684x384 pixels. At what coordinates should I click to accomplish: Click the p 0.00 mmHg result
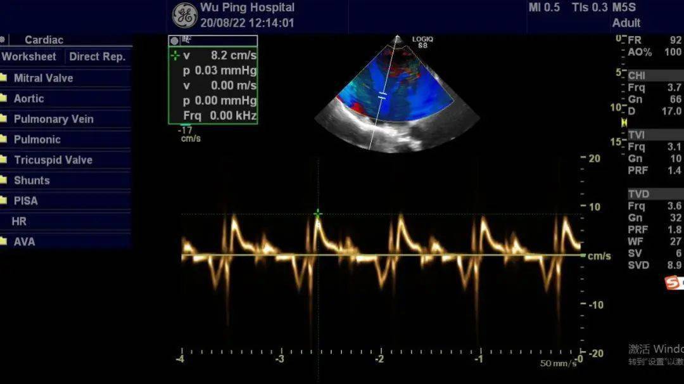click(219, 101)
